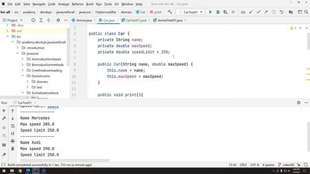Print console output icon
The image size is (310, 174).
[x=13, y=141]
